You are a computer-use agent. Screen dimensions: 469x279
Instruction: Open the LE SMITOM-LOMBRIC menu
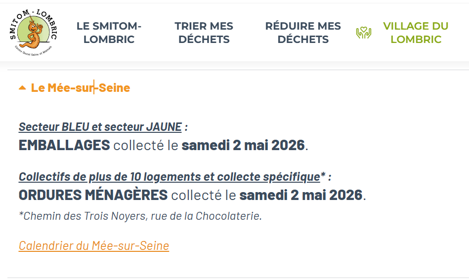point(109,33)
